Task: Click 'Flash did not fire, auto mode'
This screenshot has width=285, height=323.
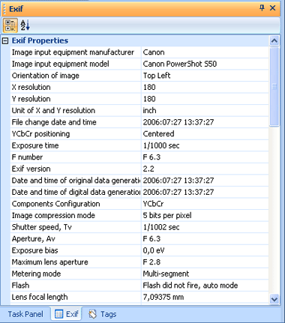Action: (190, 286)
